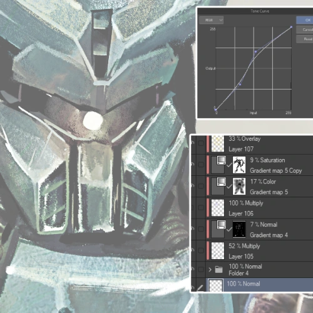
Task: Toggle checkbox beside Layer 105
Action: (x=201, y=250)
